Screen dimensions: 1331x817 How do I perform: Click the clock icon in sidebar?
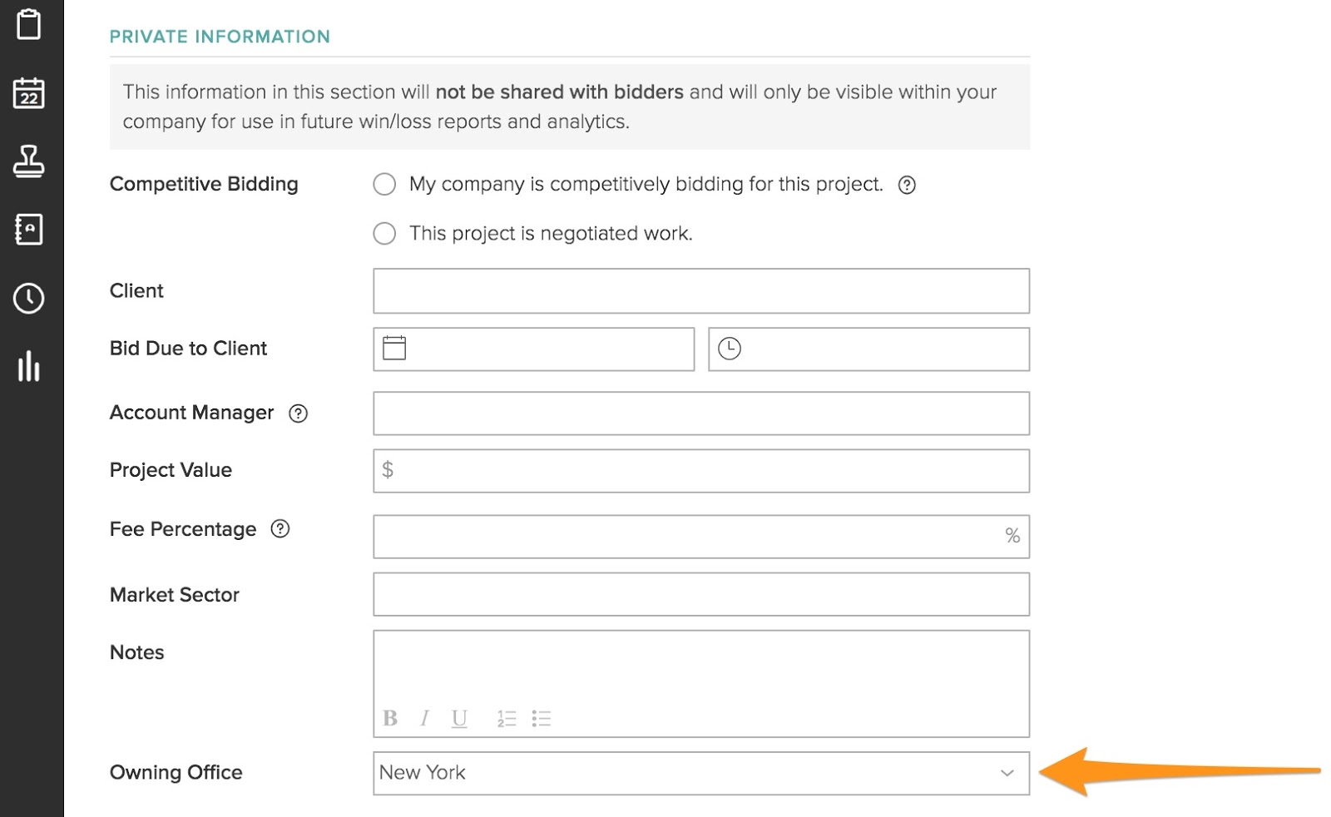click(x=29, y=299)
